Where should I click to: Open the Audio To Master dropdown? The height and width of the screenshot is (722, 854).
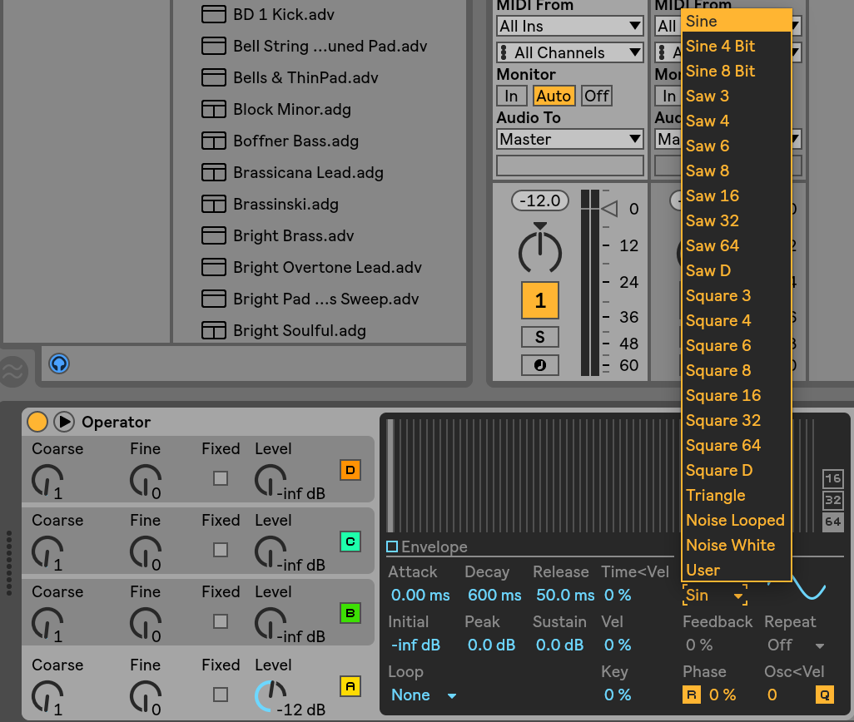(x=569, y=139)
